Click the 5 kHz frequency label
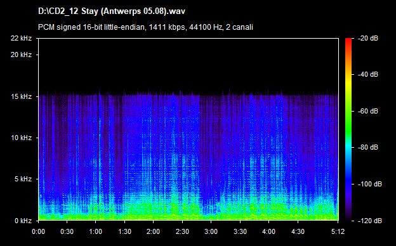Screen dimensions: 396x246 [23, 179]
